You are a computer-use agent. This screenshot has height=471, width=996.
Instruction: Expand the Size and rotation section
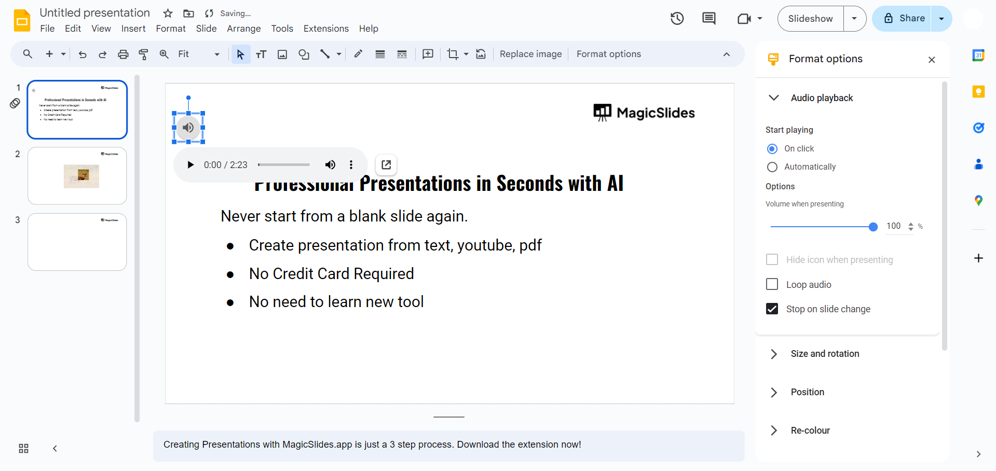[774, 354]
